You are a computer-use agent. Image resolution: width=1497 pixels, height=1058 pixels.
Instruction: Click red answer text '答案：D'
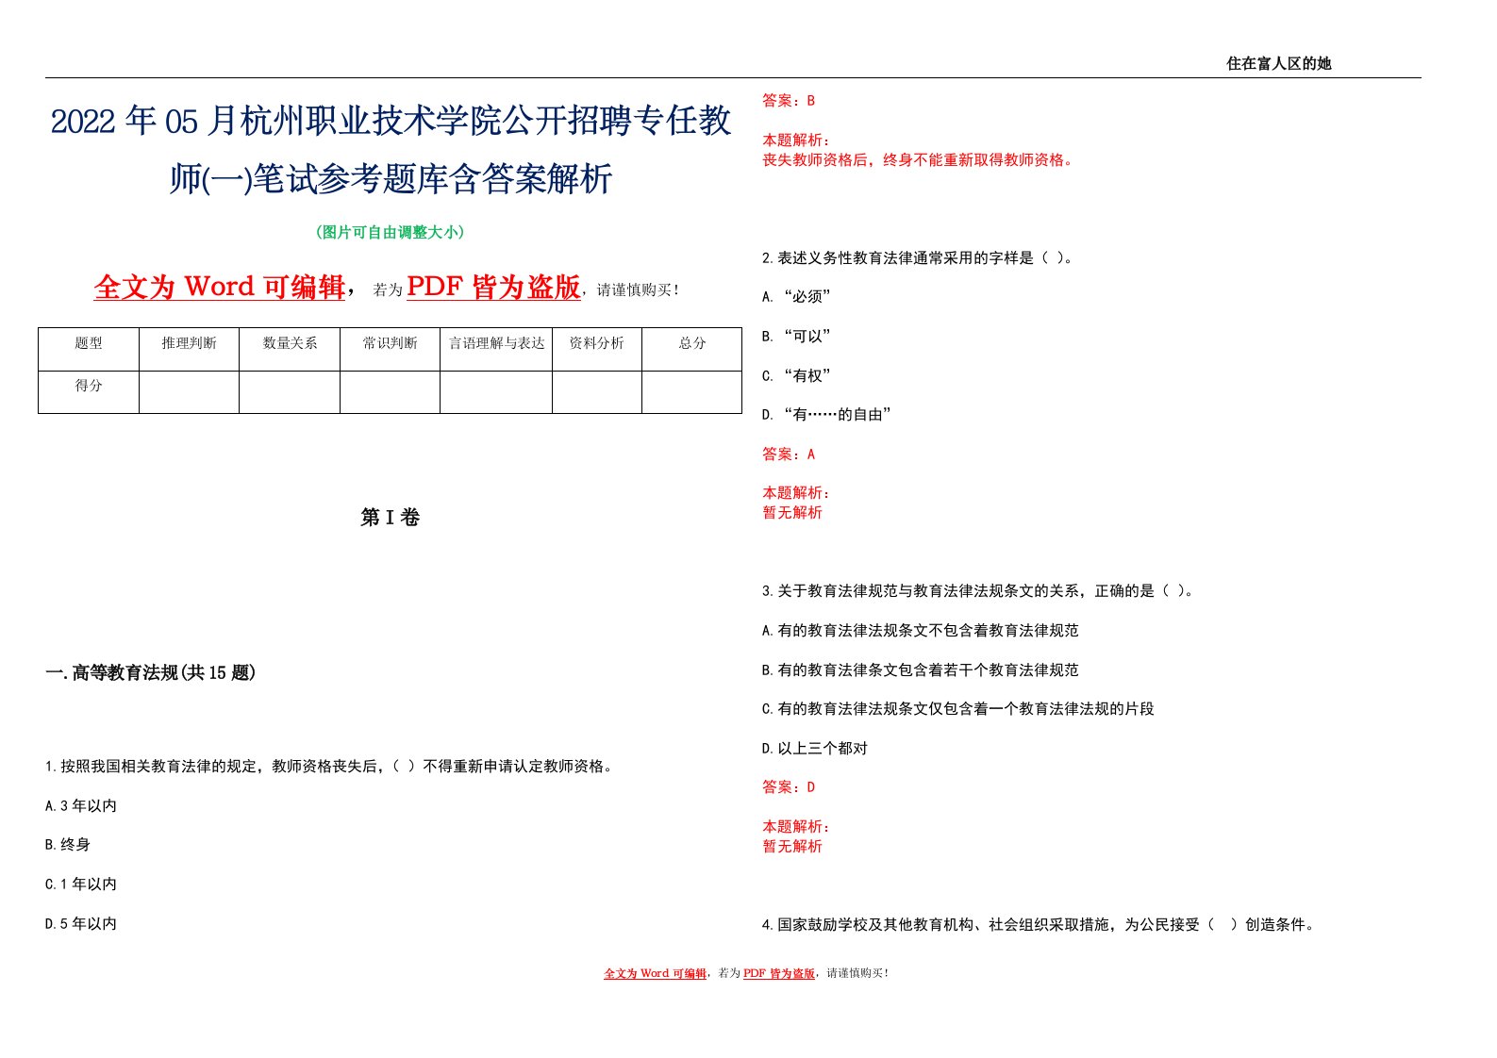[x=789, y=786]
